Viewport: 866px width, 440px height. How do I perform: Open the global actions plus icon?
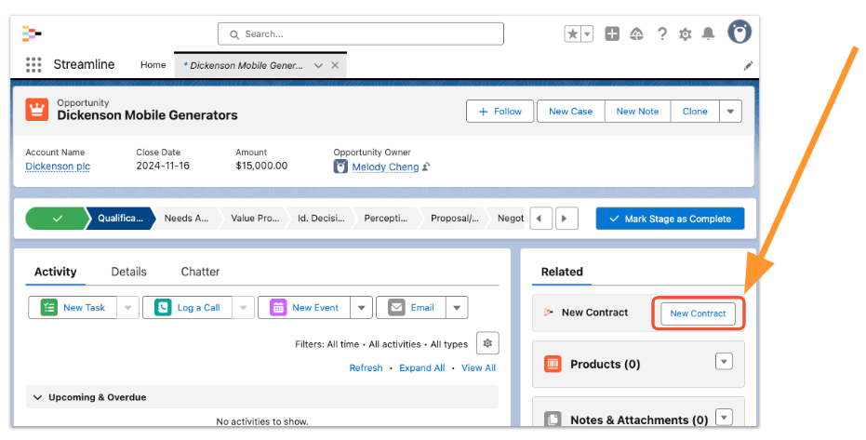tap(612, 34)
